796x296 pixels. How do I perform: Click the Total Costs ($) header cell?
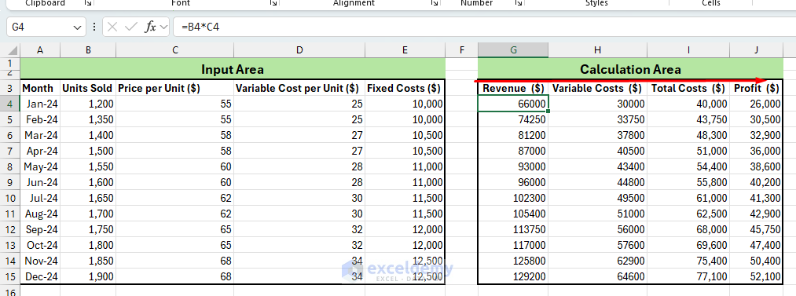[x=688, y=88]
